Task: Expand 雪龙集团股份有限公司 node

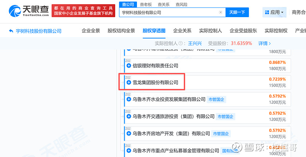Action: pos(129,83)
